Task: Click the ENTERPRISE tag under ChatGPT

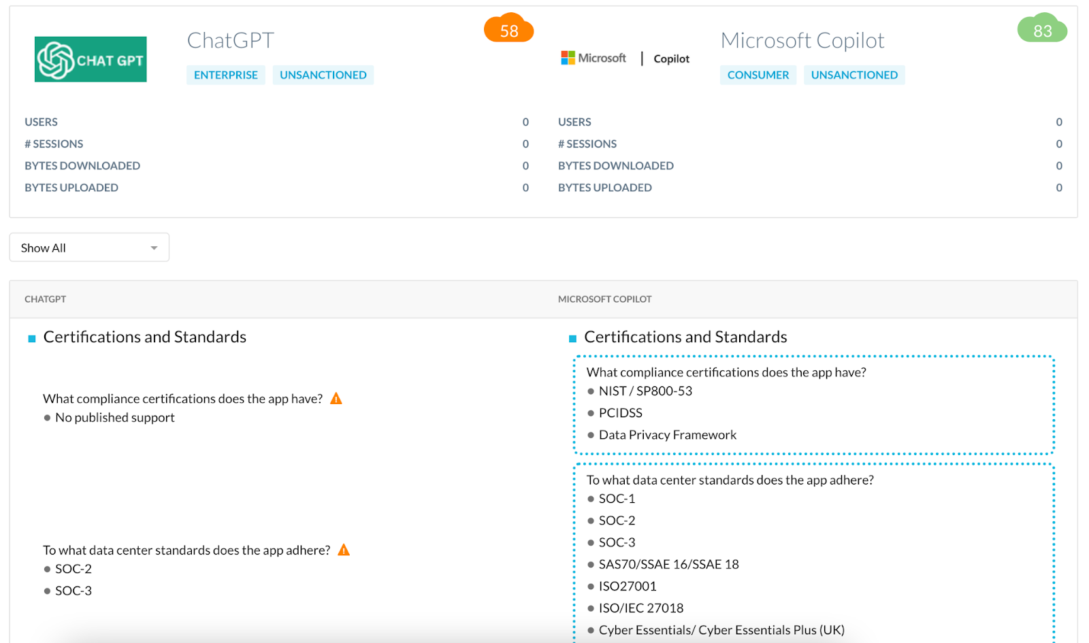Action: 225,75
